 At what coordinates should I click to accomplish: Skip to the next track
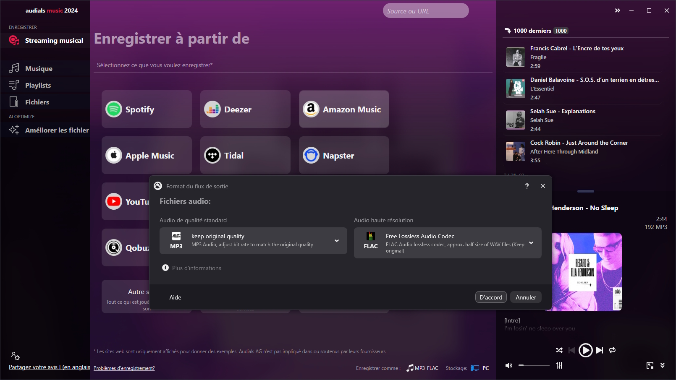600,350
